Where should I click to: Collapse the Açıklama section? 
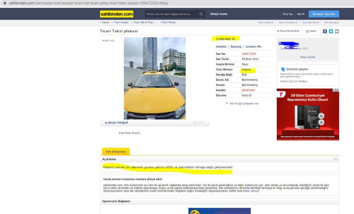(335, 159)
